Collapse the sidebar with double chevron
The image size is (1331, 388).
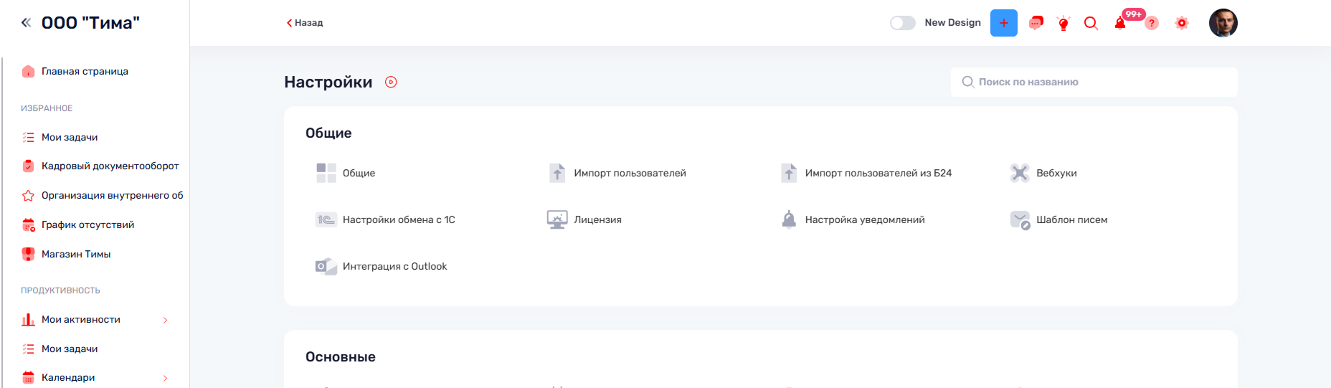(26, 23)
